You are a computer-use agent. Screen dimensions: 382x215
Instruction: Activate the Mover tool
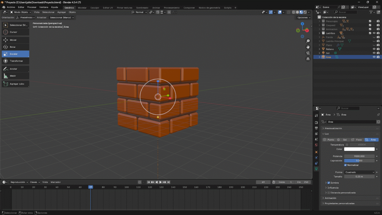coord(15,40)
